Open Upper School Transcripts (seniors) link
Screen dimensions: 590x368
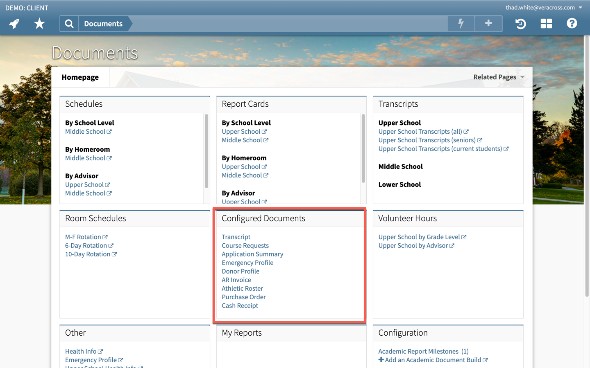[427, 140]
